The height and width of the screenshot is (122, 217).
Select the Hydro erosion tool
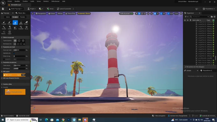(x=10, y=27)
